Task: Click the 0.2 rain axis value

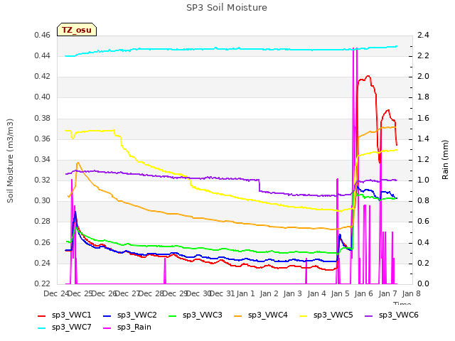Action: tap(423, 264)
